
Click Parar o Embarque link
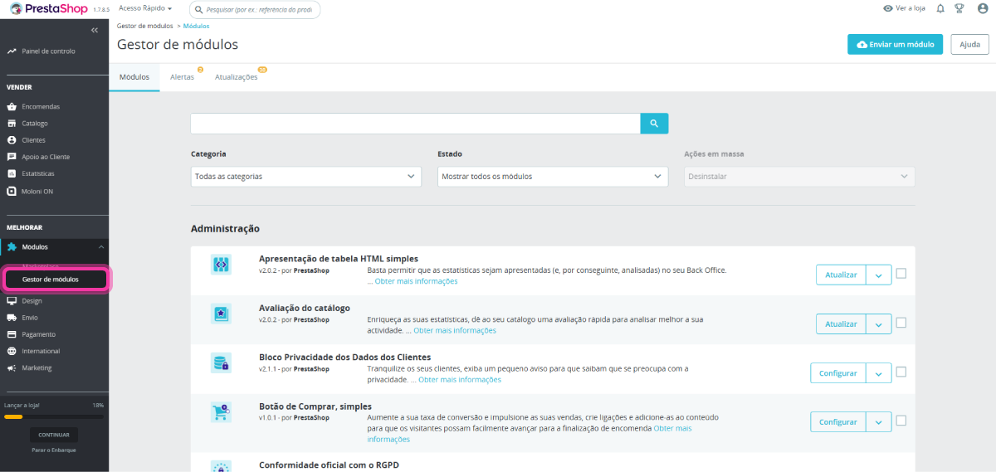point(54,450)
